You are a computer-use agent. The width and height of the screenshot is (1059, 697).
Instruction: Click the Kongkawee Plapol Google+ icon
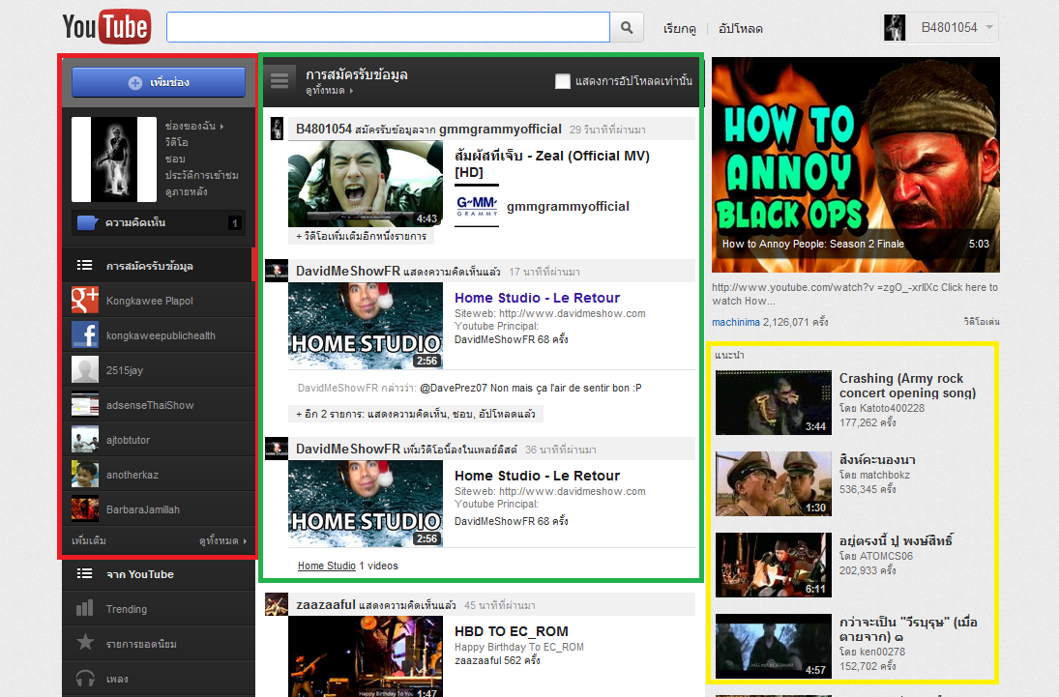coord(85,301)
